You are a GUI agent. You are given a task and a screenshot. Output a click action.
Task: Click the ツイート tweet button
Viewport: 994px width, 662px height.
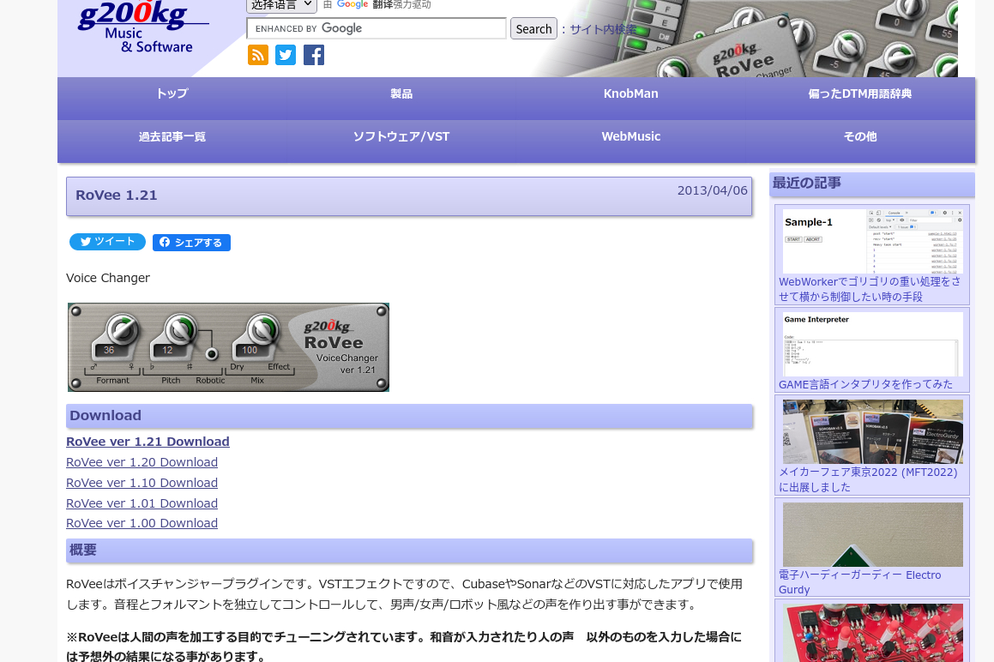pos(108,242)
